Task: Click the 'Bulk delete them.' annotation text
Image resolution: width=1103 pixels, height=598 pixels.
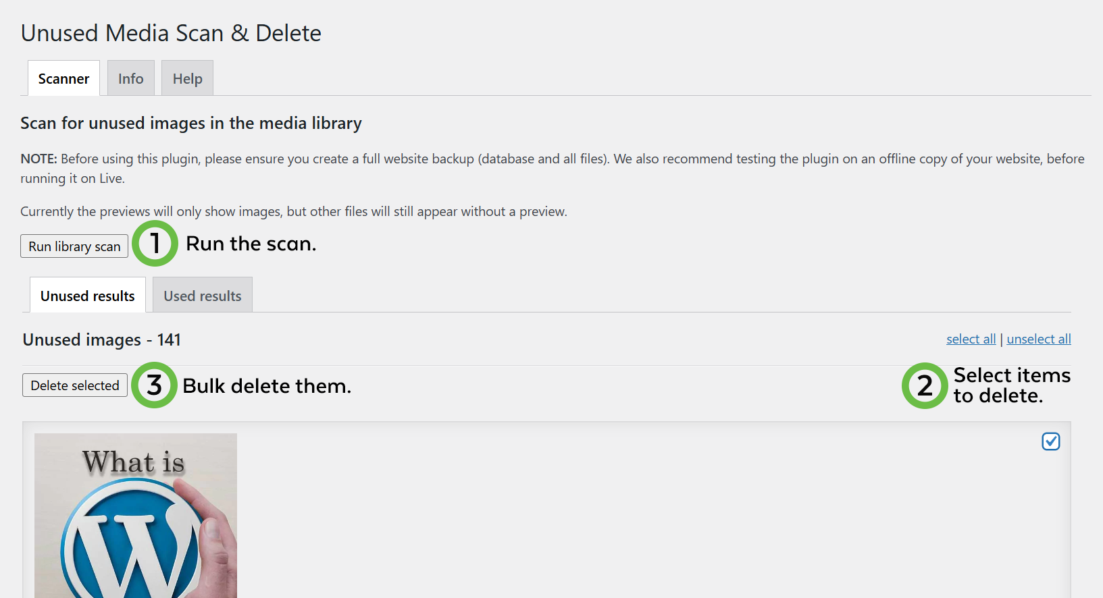Action: point(267,386)
